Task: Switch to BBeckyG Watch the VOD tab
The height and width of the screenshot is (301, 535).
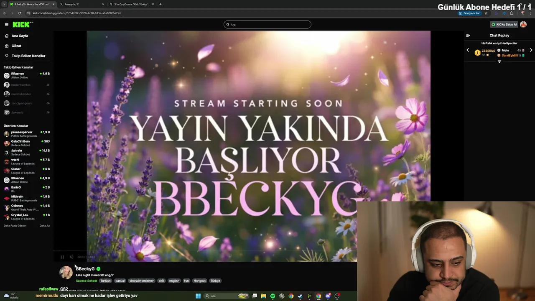Action: pyautogui.click(x=32, y=4)
